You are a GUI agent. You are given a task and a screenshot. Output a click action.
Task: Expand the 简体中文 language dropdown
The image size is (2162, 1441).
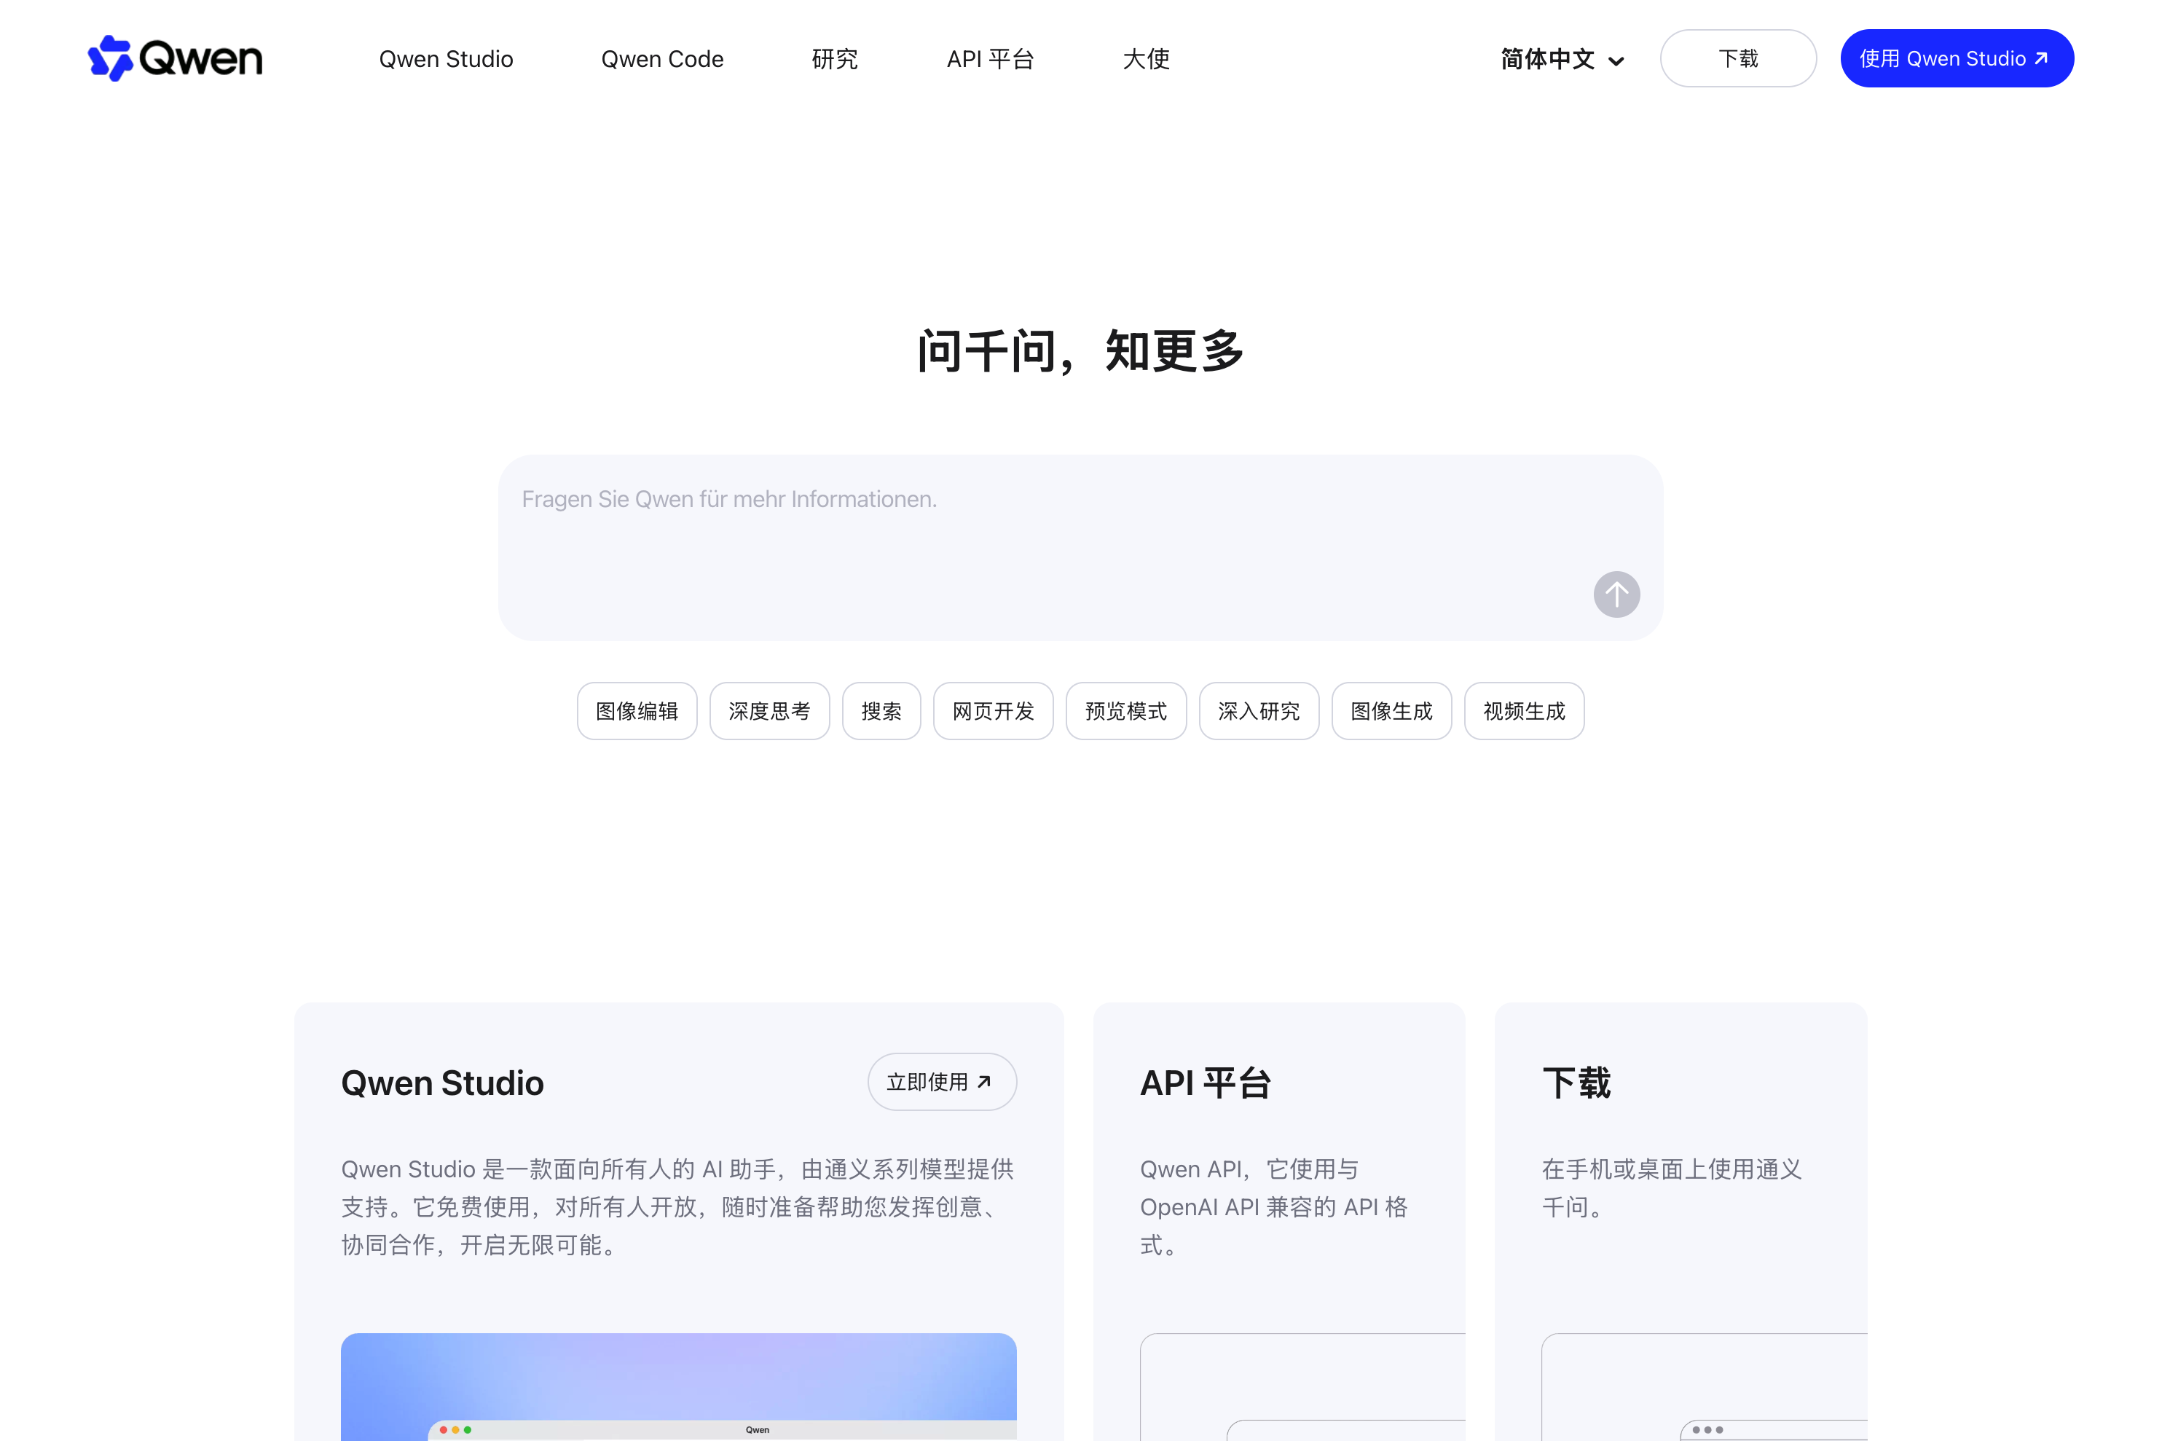(1562, 59)
